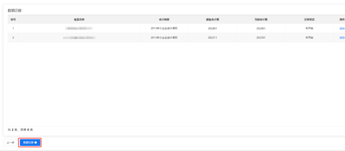
Task: Click 建账会计期 value 202401 in row 1
Action: tap(213, 28)
